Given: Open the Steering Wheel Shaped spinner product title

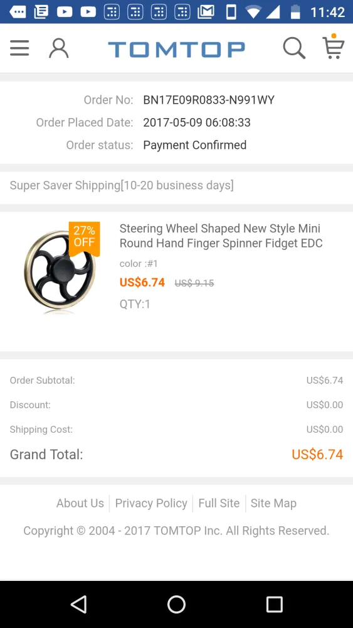Looking at the screenshot, I should (221, 236).
